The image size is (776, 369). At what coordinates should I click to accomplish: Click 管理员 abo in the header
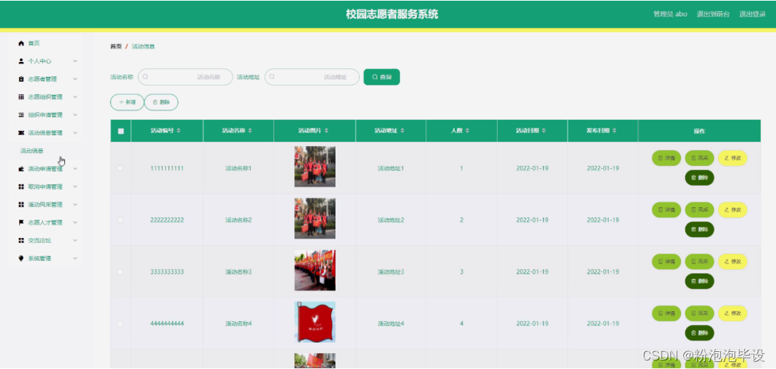[x=670, y=14]
